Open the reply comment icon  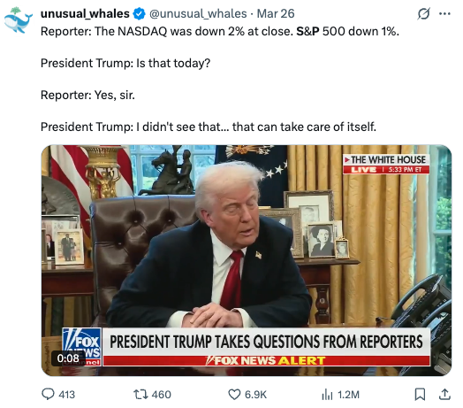coord(48,395)
